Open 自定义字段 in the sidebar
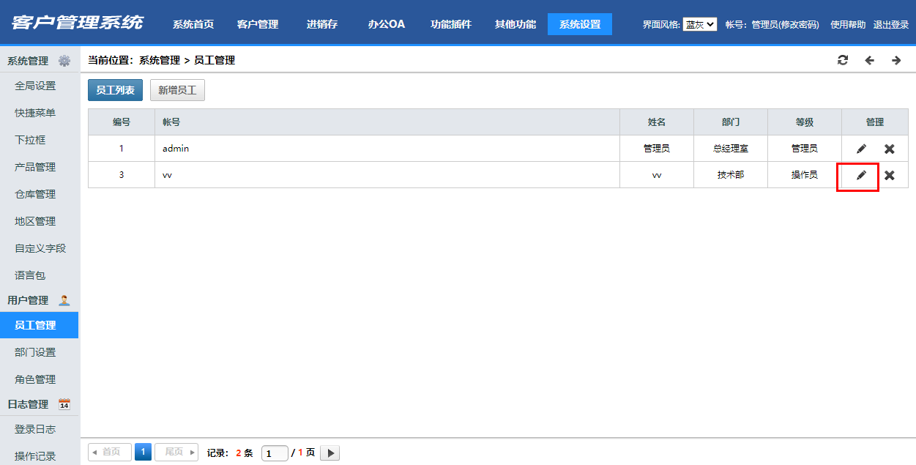The width and height of the screenshot is (916, 465). click(x=39, y=248)
